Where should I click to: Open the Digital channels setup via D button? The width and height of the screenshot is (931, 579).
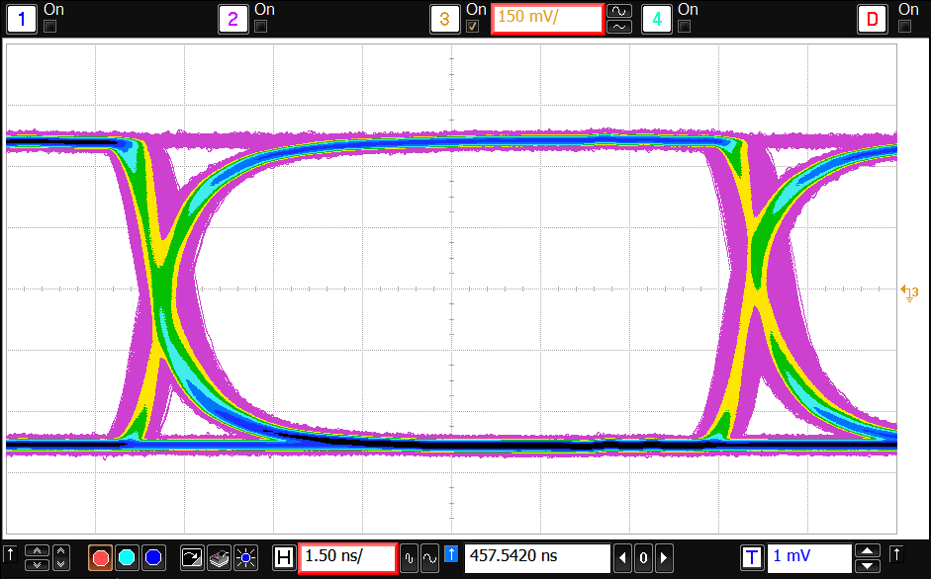872,18
